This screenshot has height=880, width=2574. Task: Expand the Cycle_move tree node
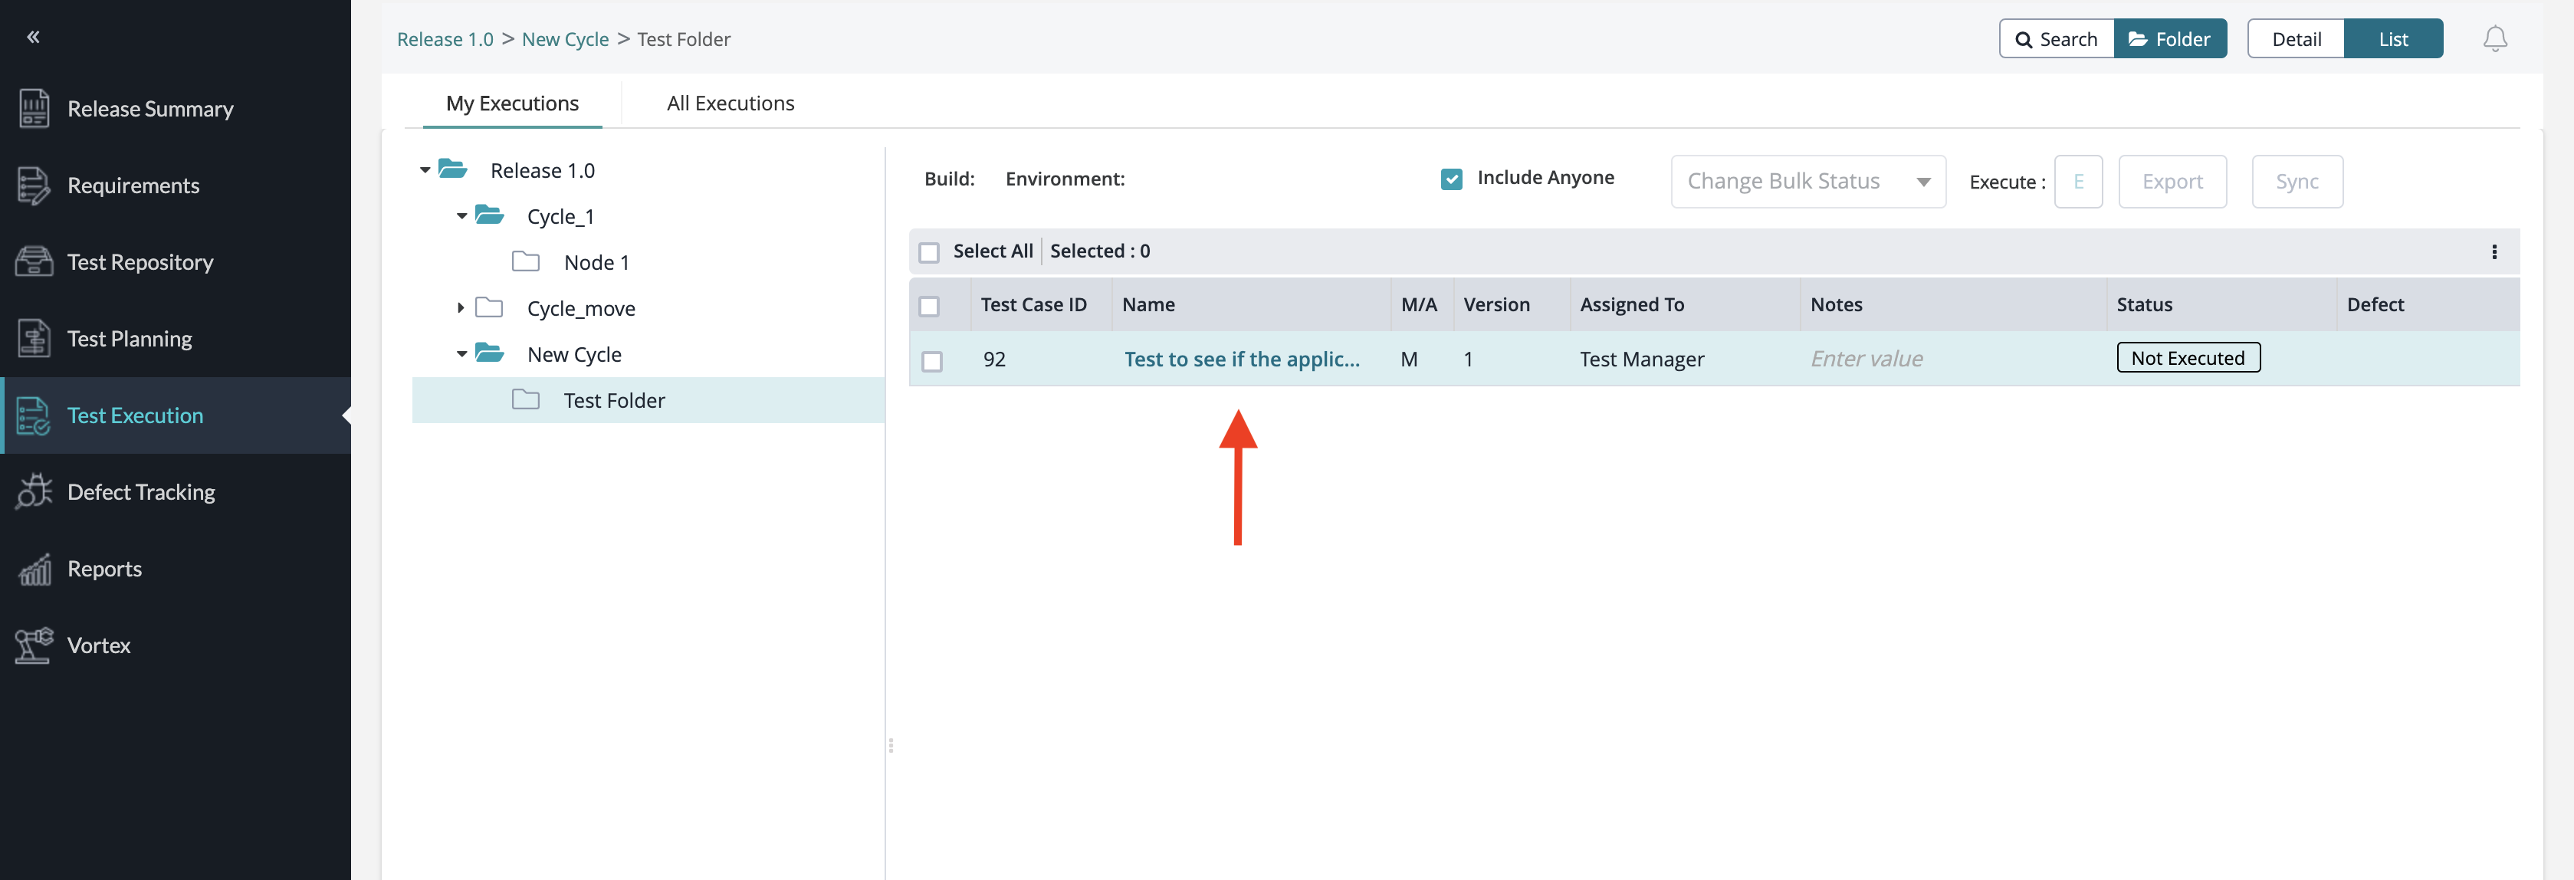click(x=460, y=307)
